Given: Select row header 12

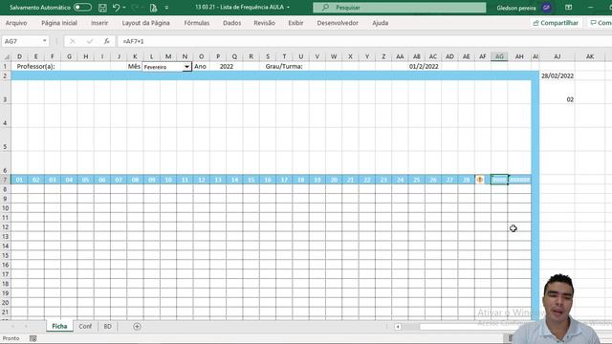Looking at the screenshot, I should 5,227.
